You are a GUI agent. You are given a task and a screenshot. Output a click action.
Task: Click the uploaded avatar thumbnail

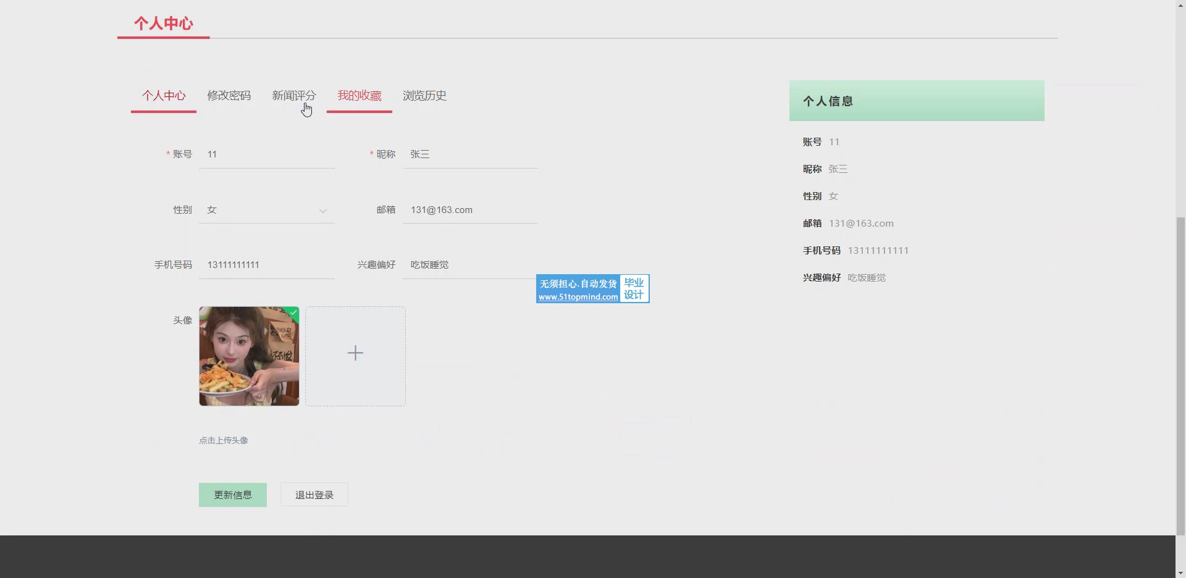(249, 356)
